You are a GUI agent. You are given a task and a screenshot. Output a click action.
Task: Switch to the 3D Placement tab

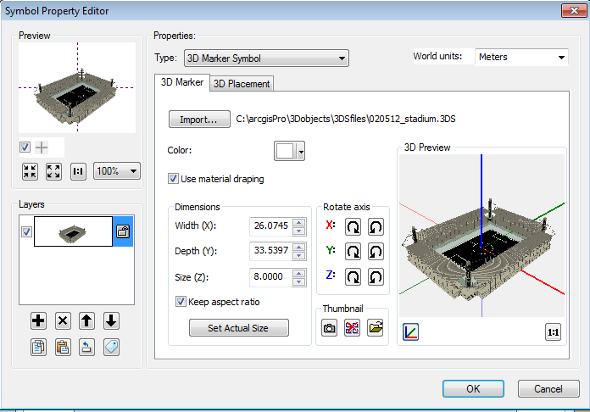(x=242, y=83)
